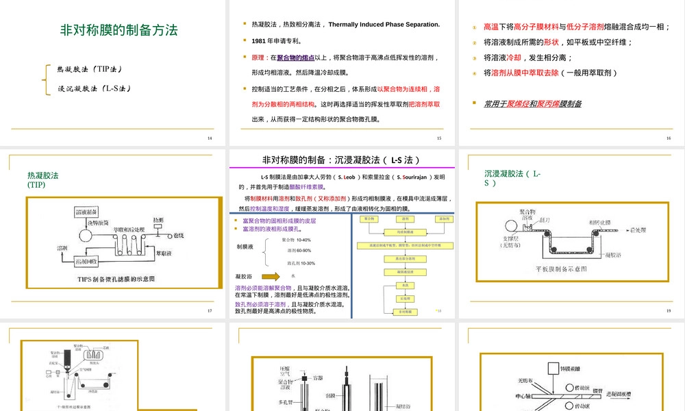Click the name S. Leob
This screenshot has width=685, height=411.
point(347,177)
